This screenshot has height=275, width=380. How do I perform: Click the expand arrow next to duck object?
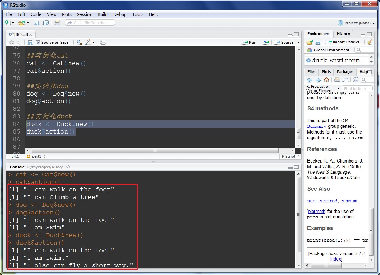point(308,60)
